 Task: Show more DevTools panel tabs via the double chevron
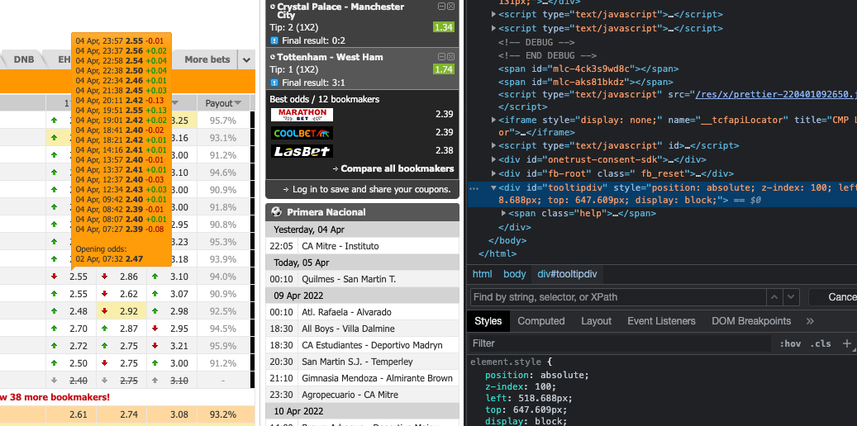coord(810,321)
